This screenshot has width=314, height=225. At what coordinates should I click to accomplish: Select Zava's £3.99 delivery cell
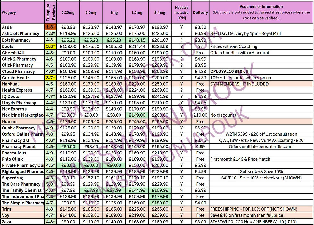pyautogui.click(x=200, y=221)
